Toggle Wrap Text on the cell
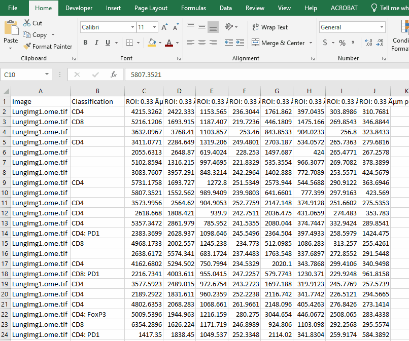 [x=270, y=27]
